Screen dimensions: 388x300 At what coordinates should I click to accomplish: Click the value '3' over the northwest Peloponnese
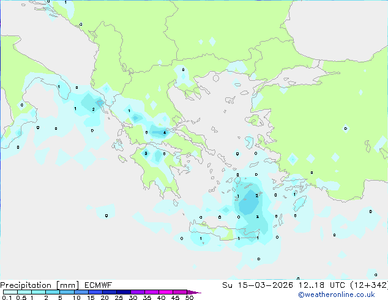click(x=146, y=154)
